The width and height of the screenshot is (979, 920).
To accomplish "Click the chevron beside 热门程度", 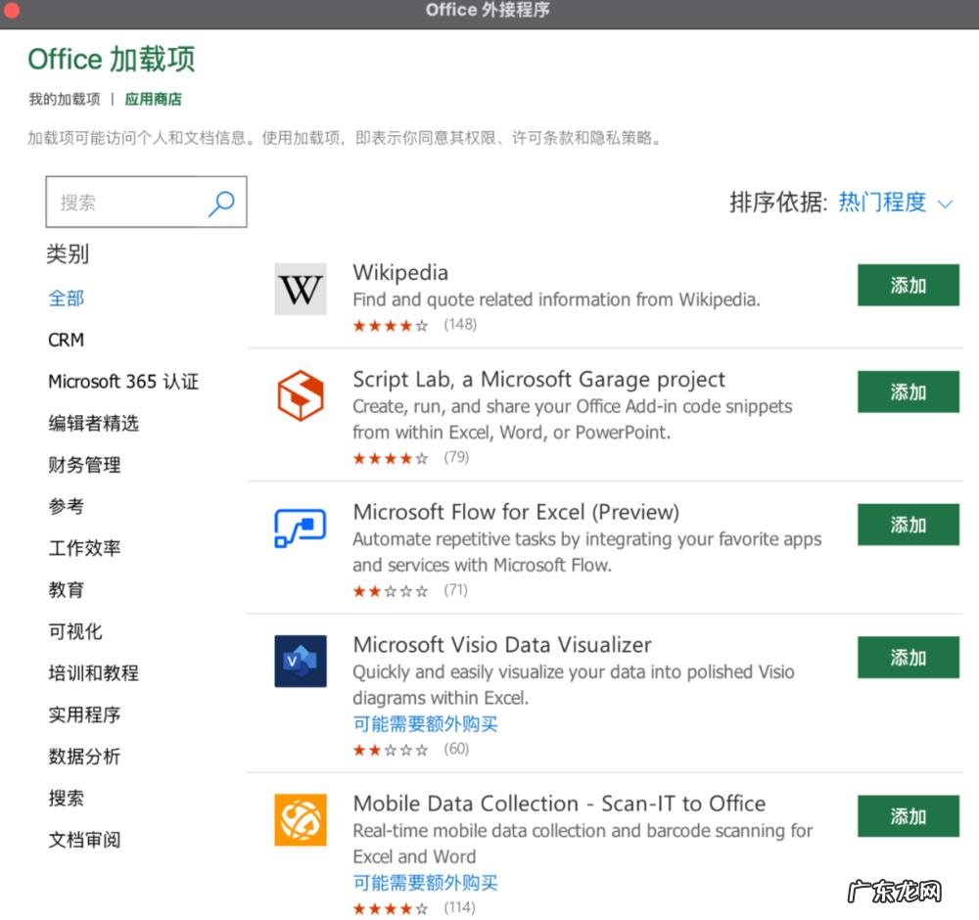I will 945,204.
